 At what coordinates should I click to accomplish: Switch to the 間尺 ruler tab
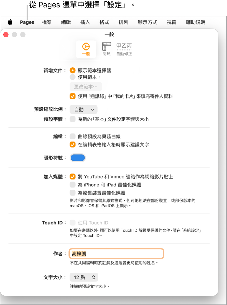pos(106,49)
